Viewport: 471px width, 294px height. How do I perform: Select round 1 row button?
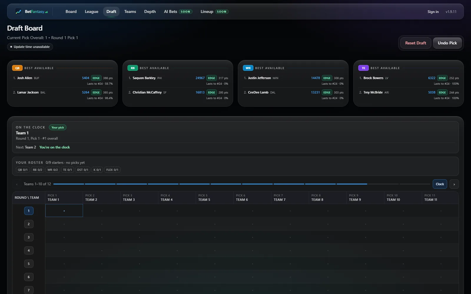tap(29, 211)
